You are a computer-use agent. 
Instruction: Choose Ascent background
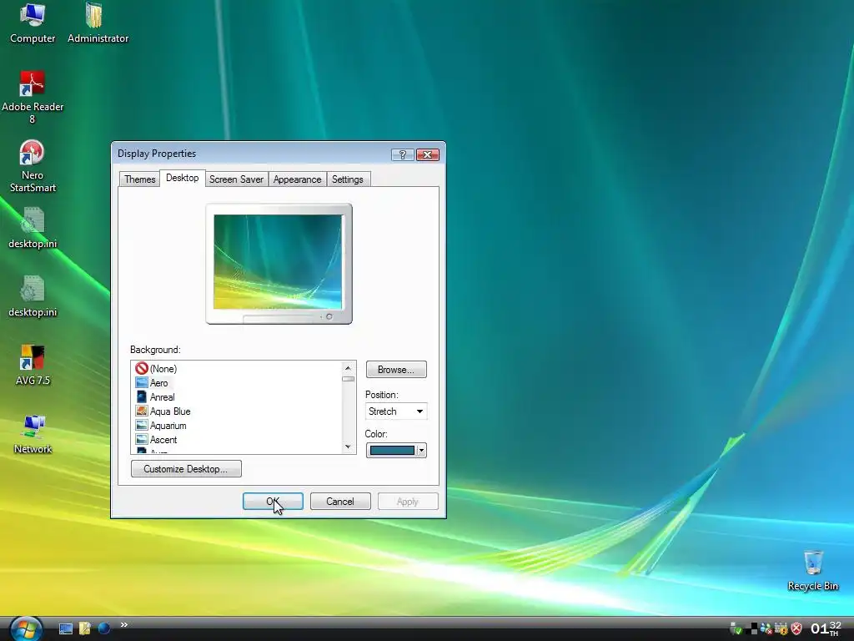(x=163, y=440)
